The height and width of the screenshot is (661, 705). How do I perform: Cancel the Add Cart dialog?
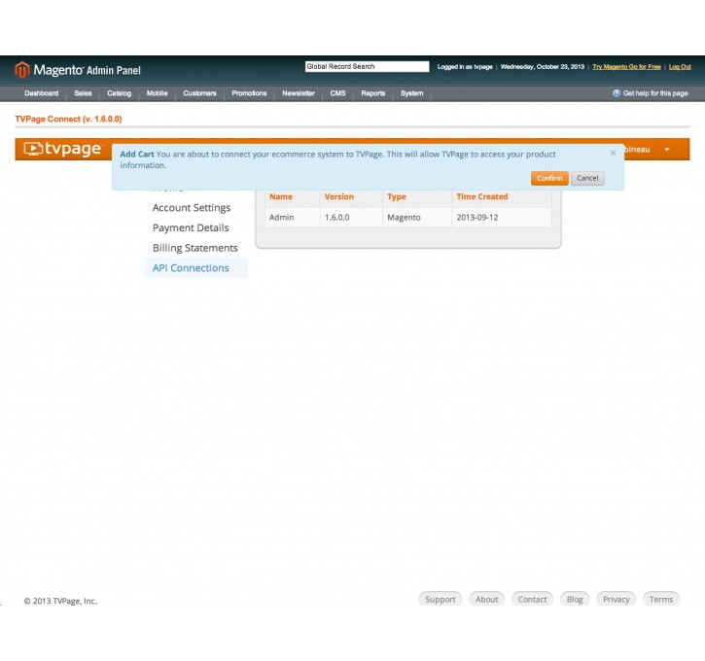587,178
